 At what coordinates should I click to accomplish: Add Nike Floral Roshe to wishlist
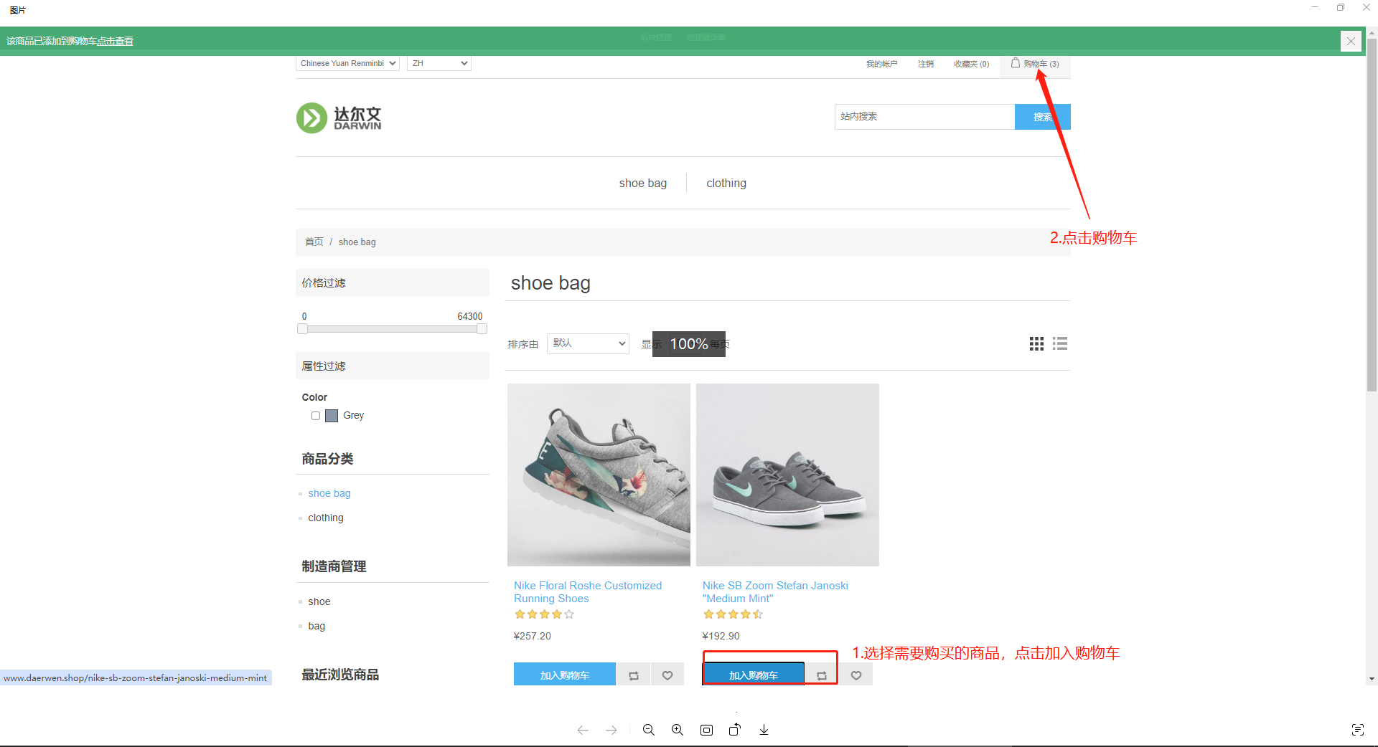coord(667,675)
